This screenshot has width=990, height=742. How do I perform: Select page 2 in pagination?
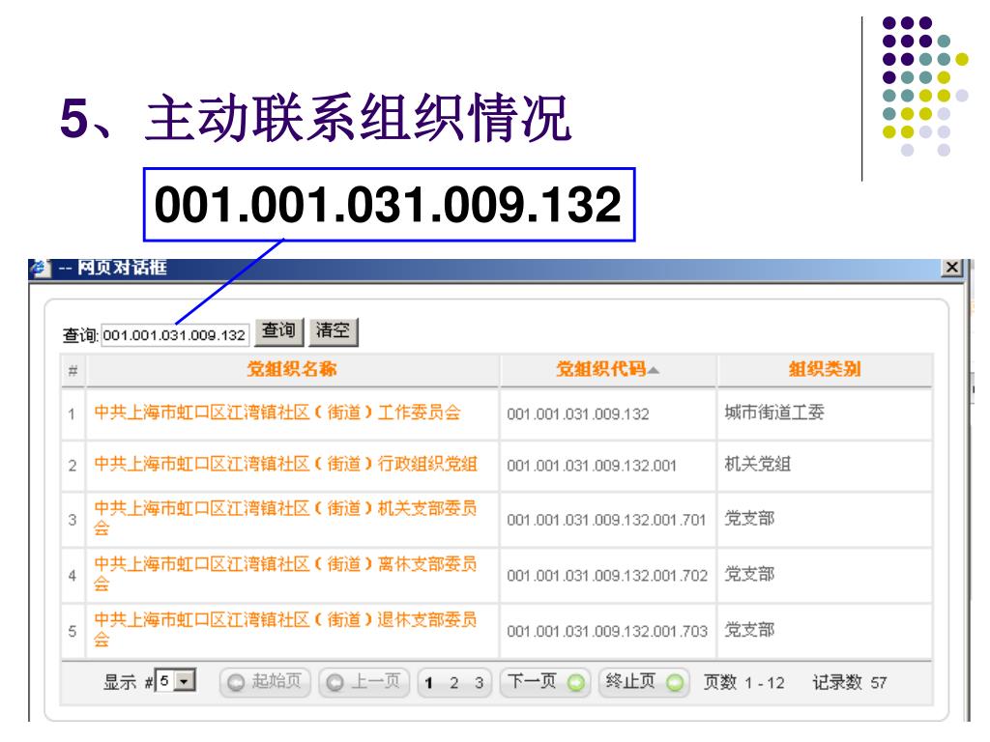[x=454, y=683]
